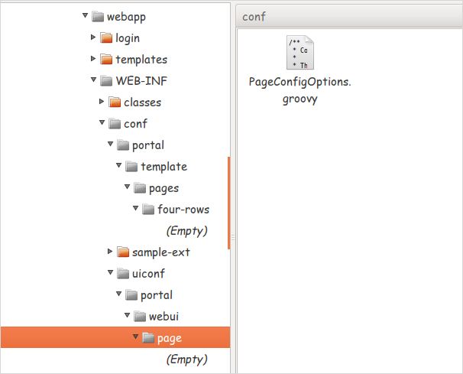Expand the login folder triangle
This screenshot has height=374, width=463.
pyautogui.click(x=93, y=37)
